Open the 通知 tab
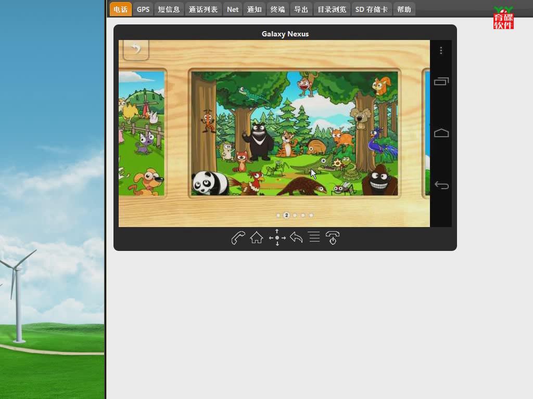This screenshot has width=533, height=399. (x=254, y=9)
